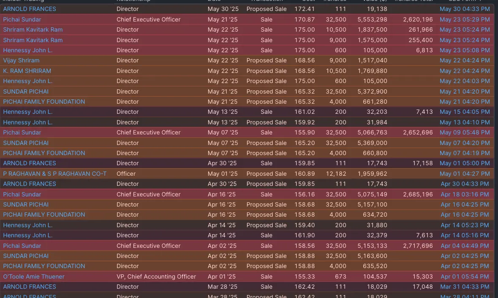Open the May 01 05:00 PM filing link
The image size is (498, 298).
(x=465, y=163)
